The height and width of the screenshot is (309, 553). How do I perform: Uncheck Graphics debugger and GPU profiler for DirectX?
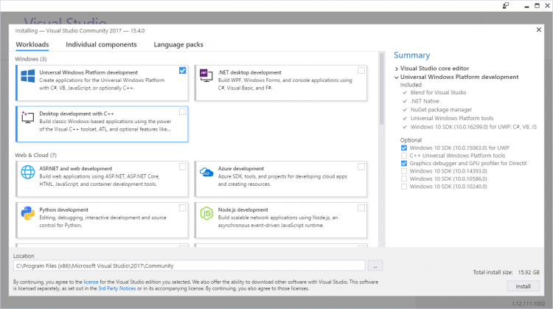(x=404, y=163)
